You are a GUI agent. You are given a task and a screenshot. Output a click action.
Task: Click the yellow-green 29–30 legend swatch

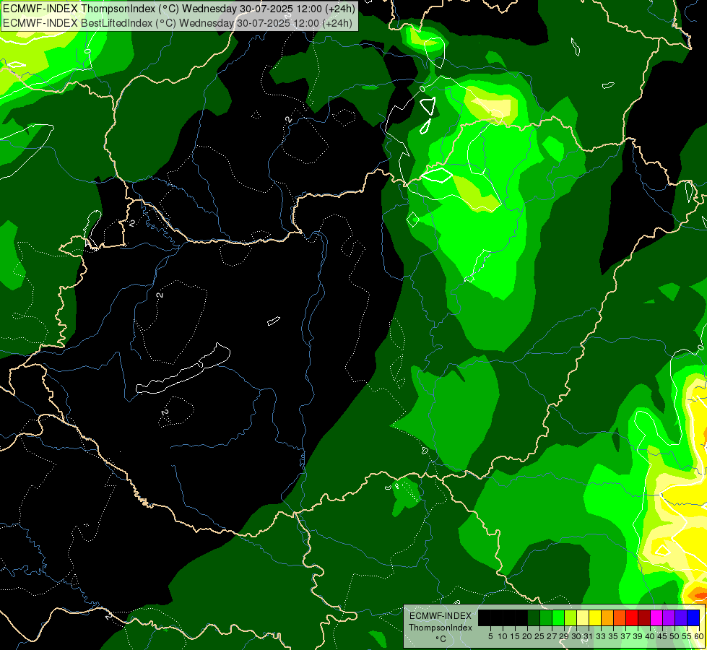click(x=571, y=617)
